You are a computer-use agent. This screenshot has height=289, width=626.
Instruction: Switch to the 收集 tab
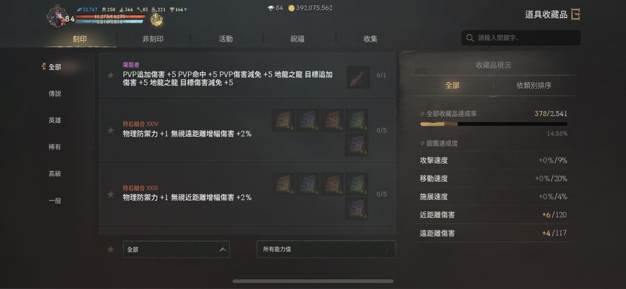click(x=370, y=39)
